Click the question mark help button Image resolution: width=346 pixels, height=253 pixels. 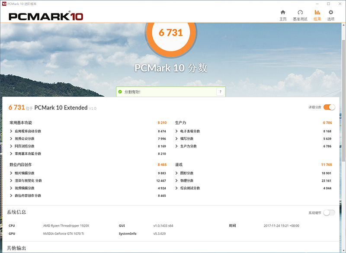click(221, 92)
